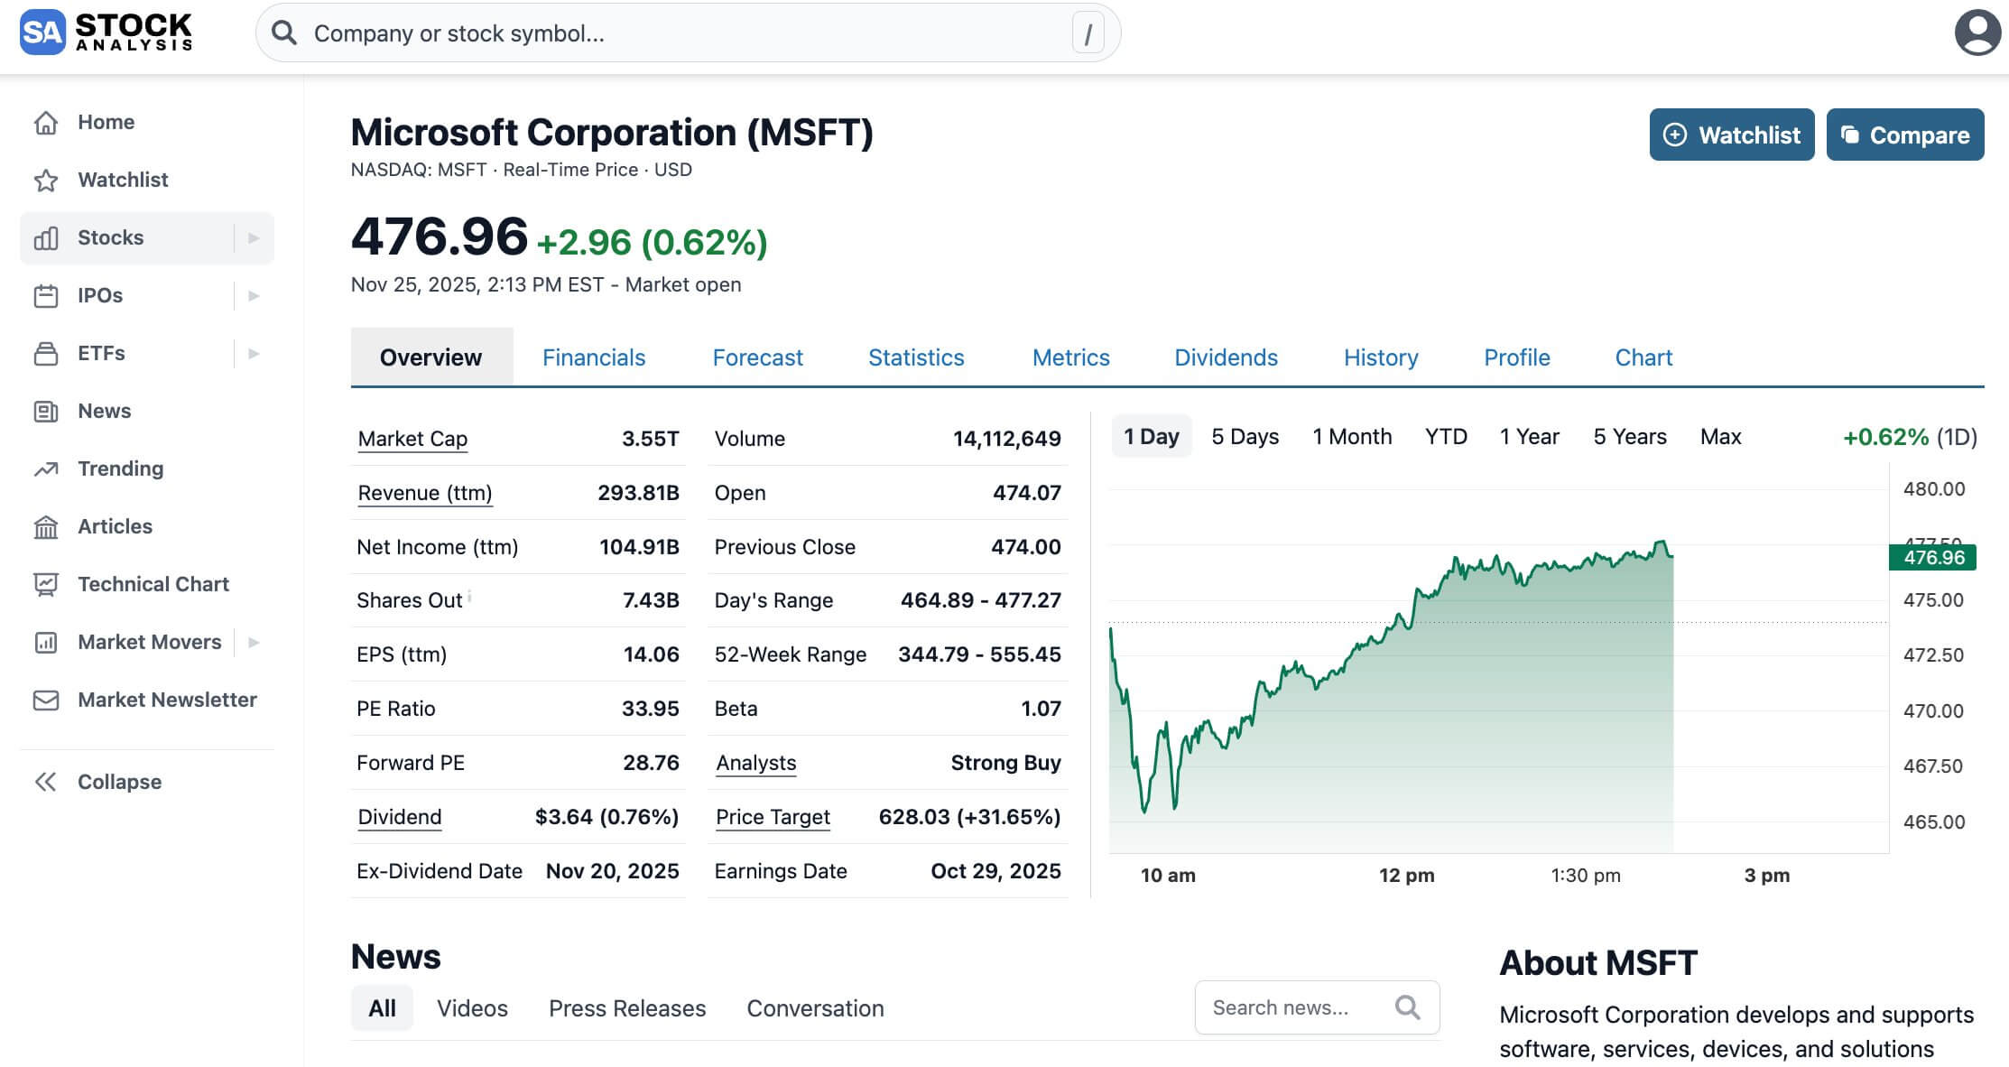This screenshot has width=2009, height=1067.
Task: Open the user profile avatar
Action: tap(1977, 34)
